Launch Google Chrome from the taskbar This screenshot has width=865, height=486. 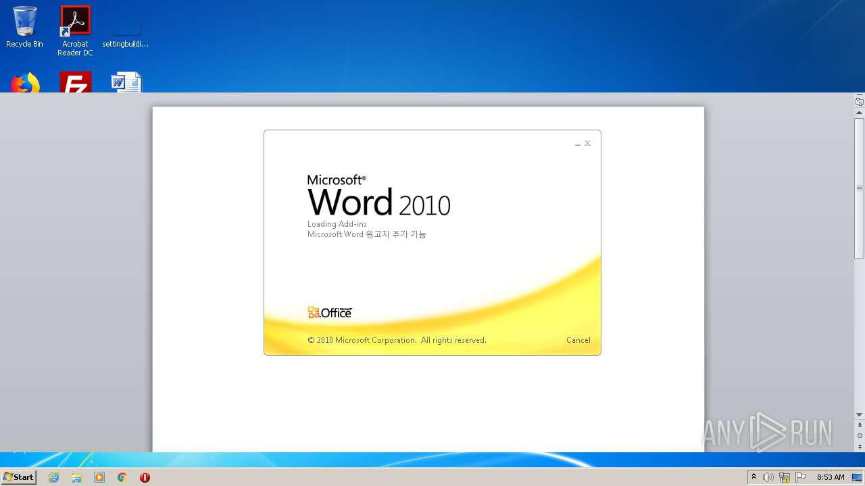pyautogui.click(x=122, y=477)
